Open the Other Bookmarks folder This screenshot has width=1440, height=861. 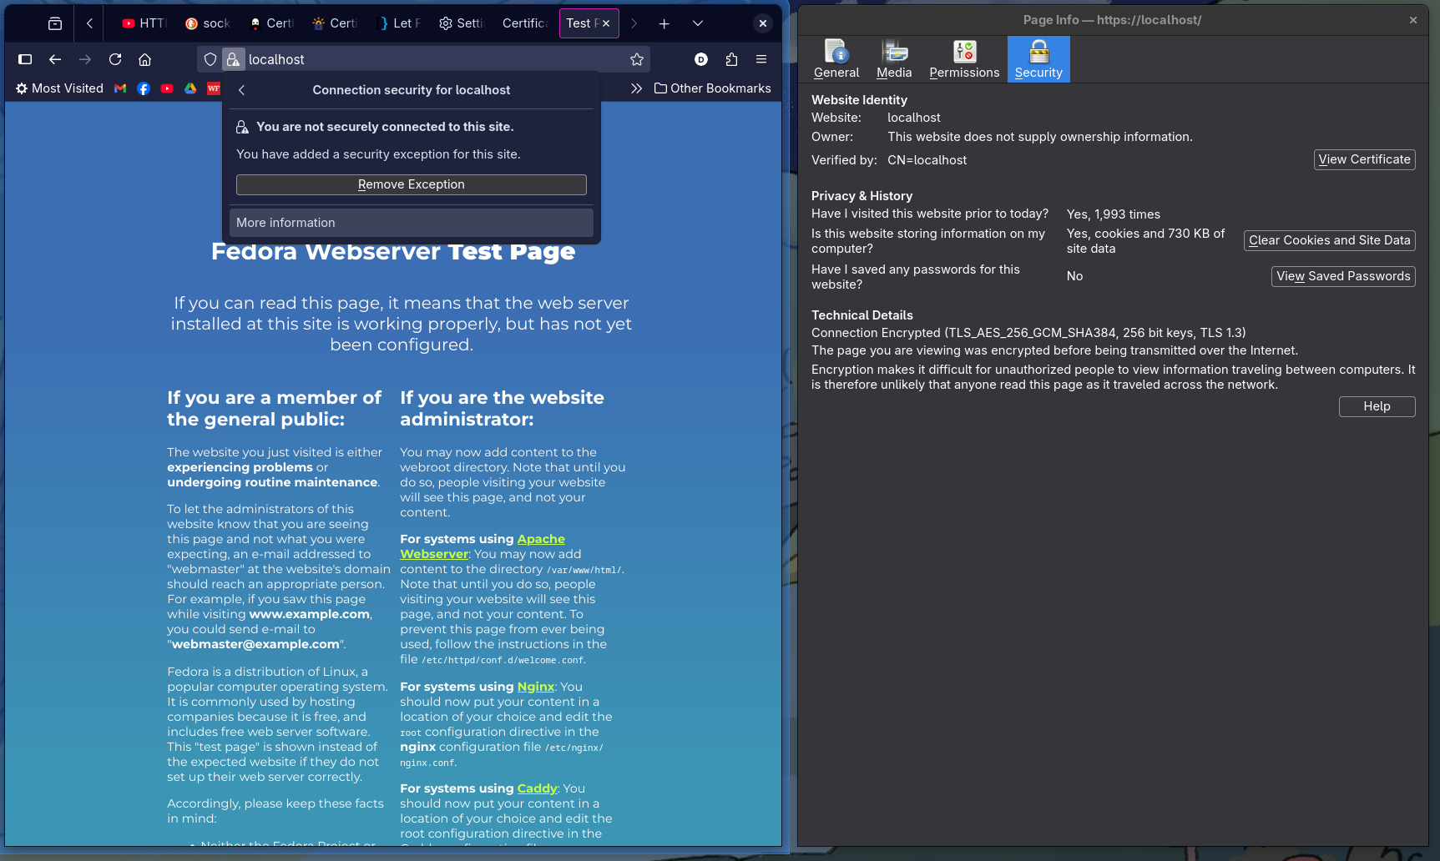[x=713, y=88]
